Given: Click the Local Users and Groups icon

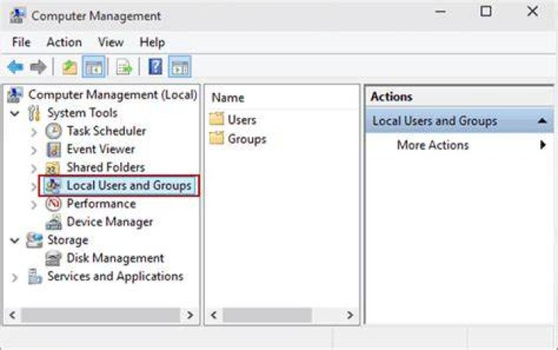Looking at the screenshot, I should (x=53, y=185).
